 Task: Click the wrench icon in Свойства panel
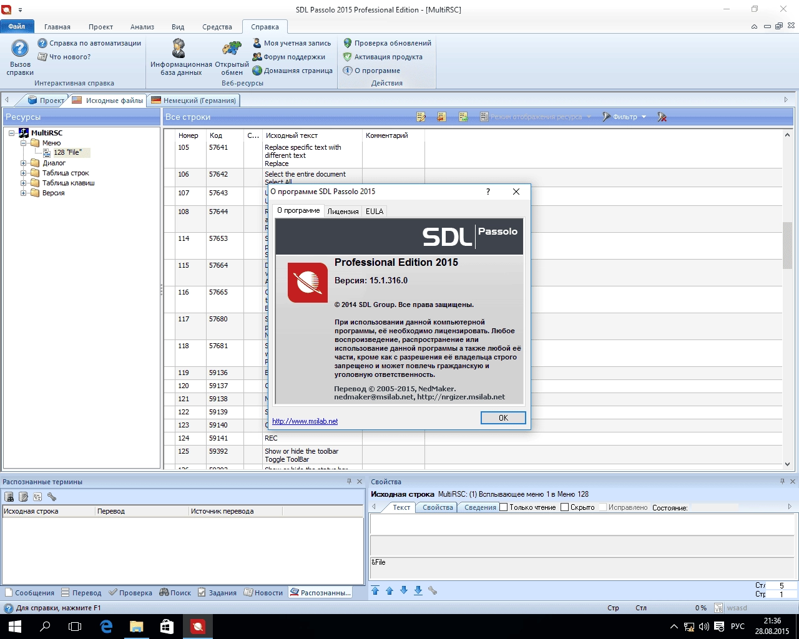point(433,590)
